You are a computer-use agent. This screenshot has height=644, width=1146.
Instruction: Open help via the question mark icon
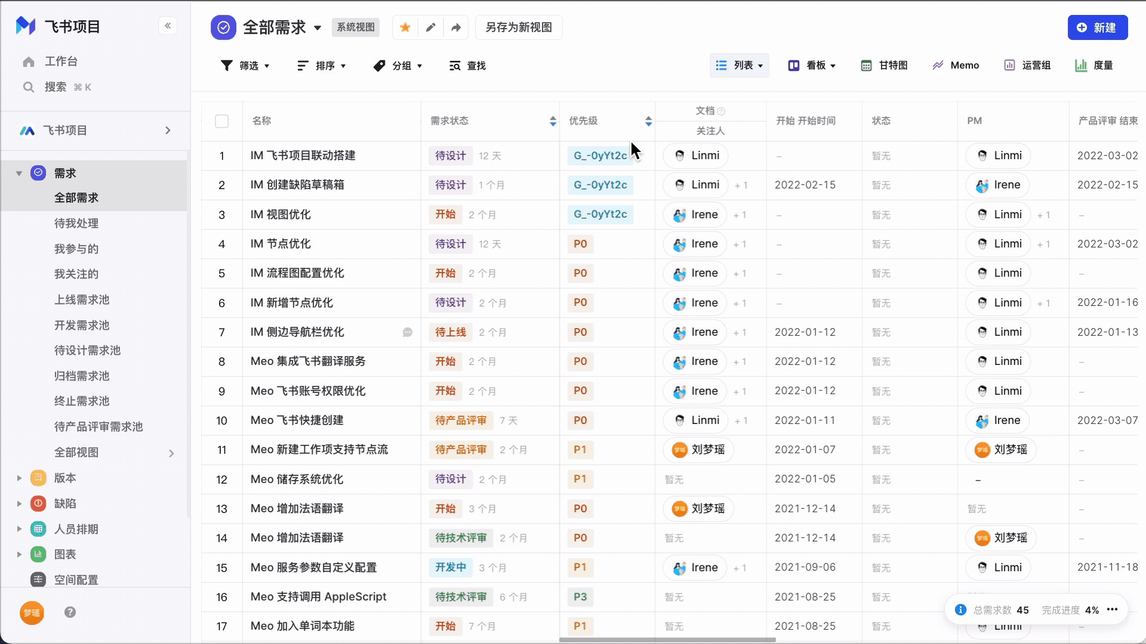pos(70,612)
